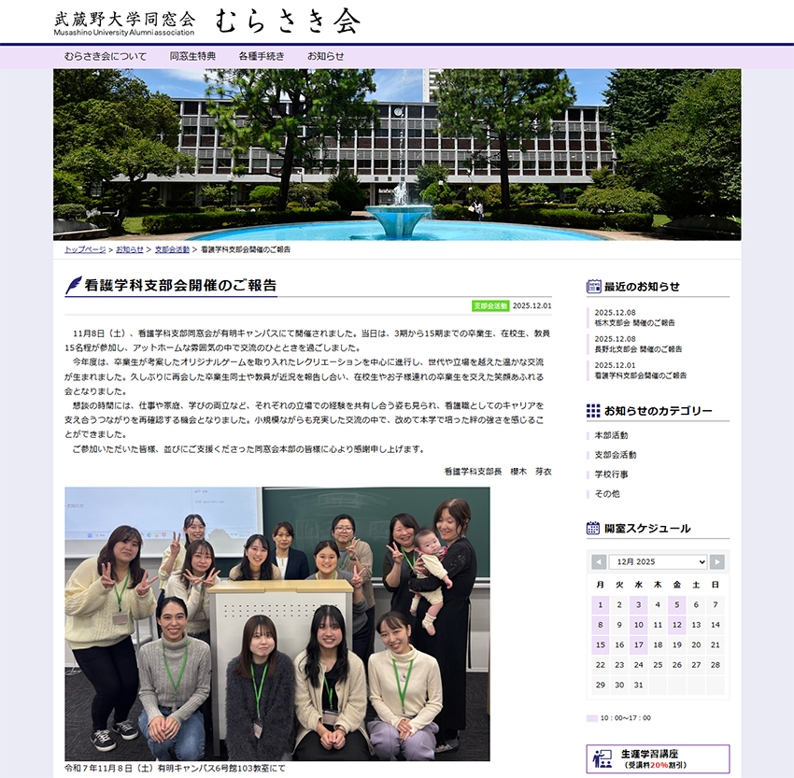Click the 支部会活動 breadcrumb link
Image resolution: width=794 pixels, height=778 pixels.
pos(172,250)
